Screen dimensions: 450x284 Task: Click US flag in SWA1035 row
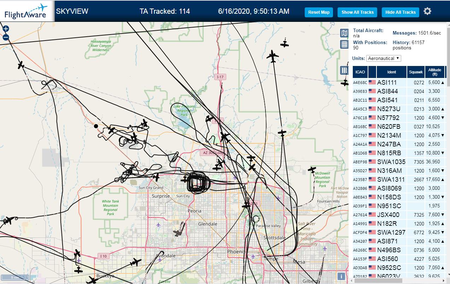372,162
